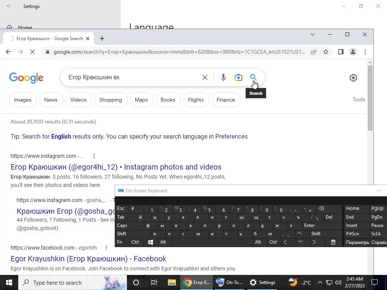This screenshot has height=290, width=387.
Task: Filter results by Shopping
Action: coord(111,100)
